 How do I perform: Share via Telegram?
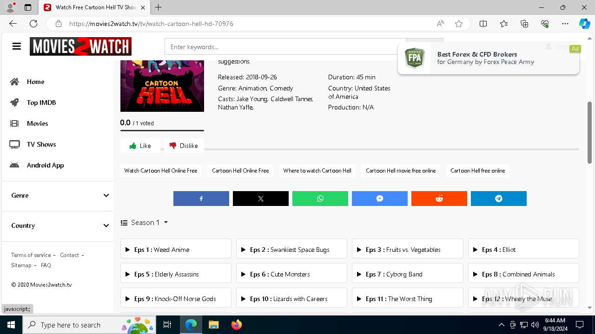tap(499, 199)
